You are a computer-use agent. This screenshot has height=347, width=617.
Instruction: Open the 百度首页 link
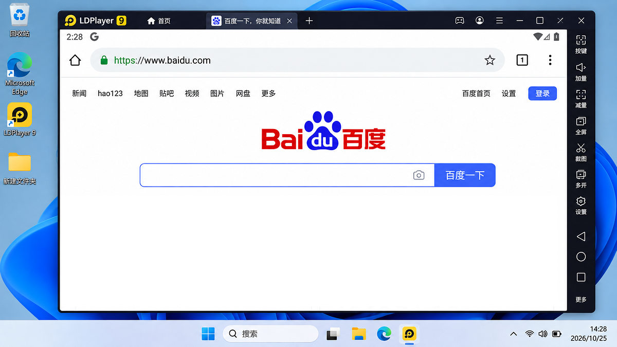tap(476, 94)
